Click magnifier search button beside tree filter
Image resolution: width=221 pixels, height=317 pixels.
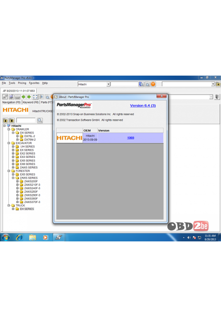40,121
